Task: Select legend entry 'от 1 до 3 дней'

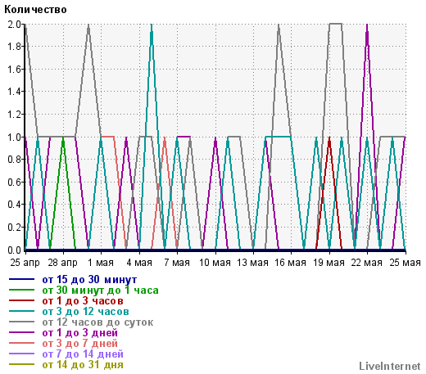Action: 80,333
